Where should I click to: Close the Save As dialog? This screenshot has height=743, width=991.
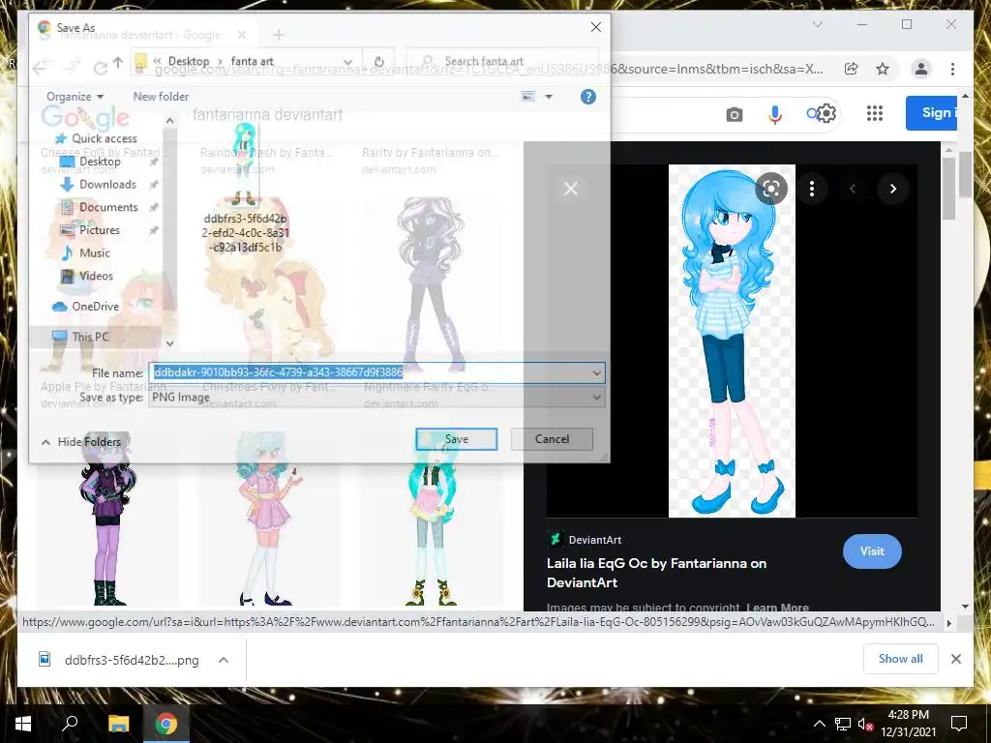(x=595, y=27)
